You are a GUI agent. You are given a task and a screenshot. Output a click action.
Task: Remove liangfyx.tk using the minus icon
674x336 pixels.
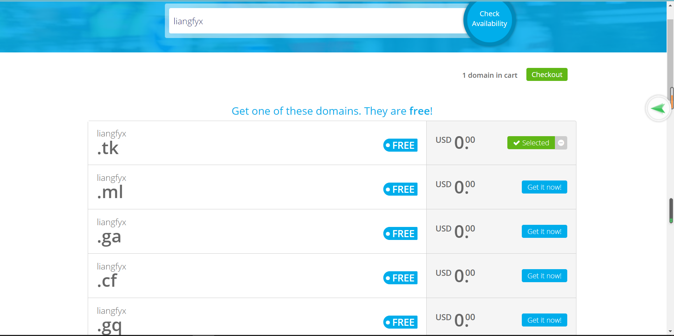click(x=561, y=143)
